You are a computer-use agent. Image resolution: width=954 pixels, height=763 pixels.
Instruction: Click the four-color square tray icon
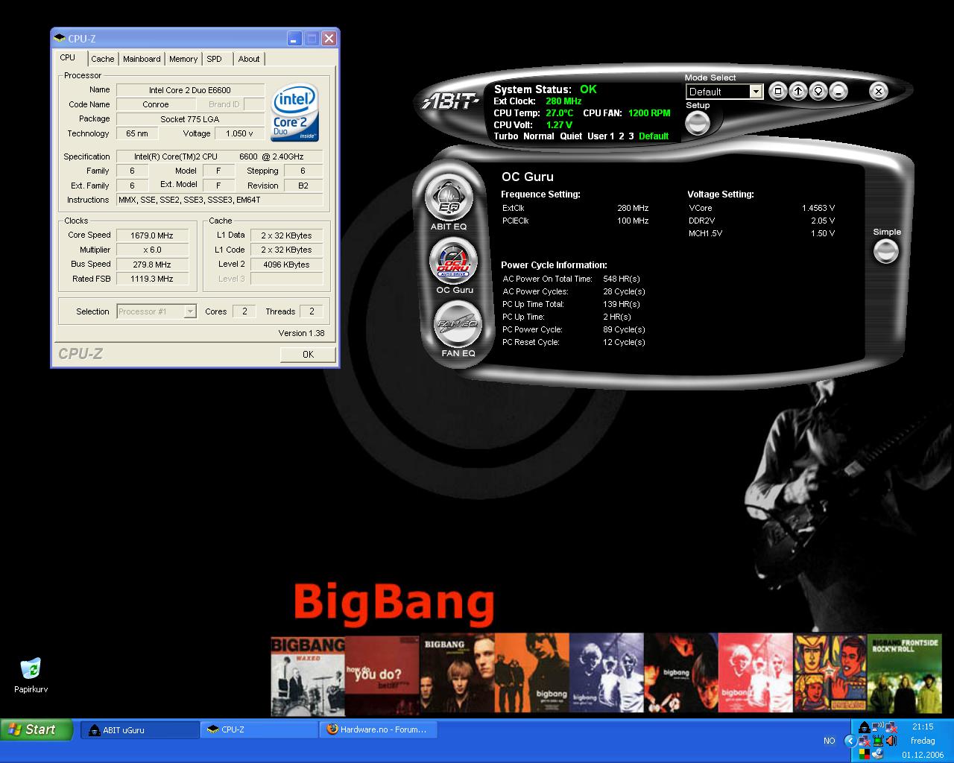tap(864, 754)
